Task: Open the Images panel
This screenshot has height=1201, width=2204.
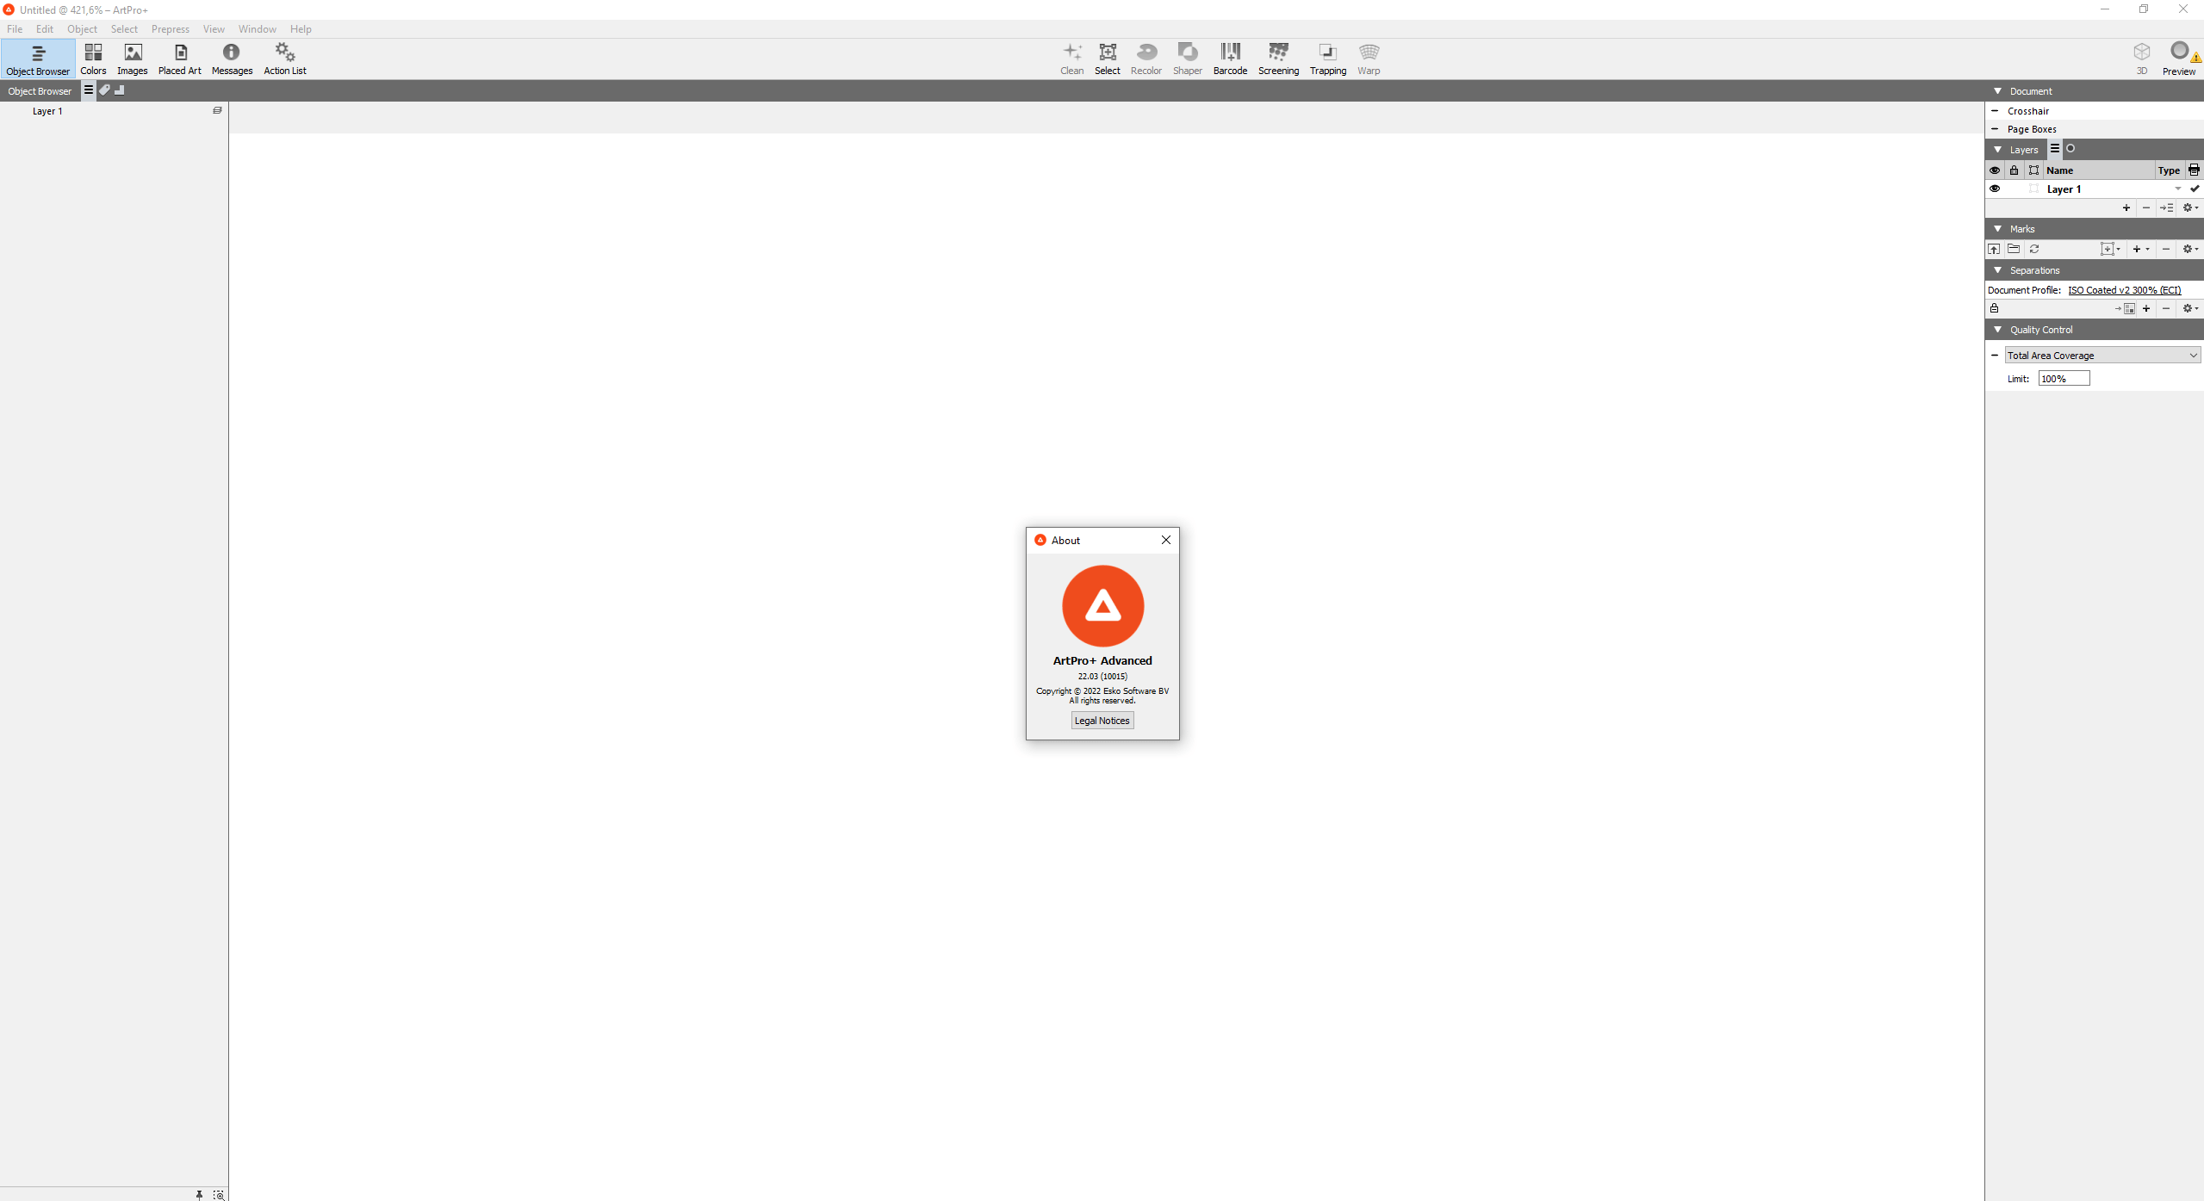Action: pos(133,59)
